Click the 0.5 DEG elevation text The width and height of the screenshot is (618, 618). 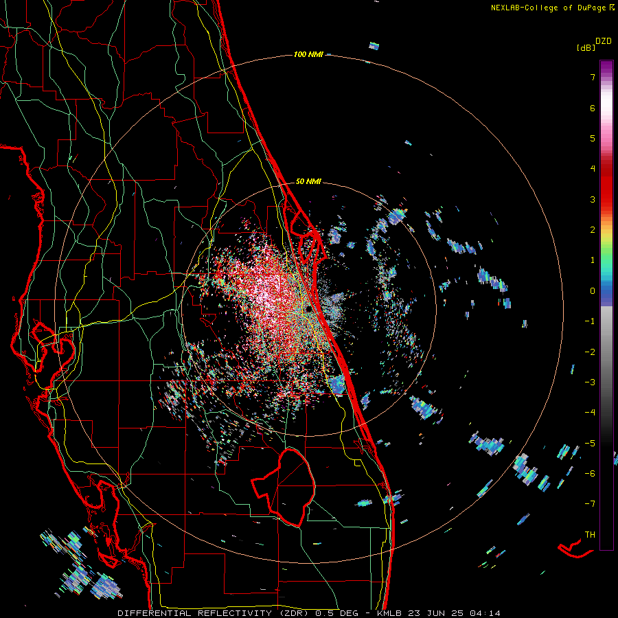336,613
